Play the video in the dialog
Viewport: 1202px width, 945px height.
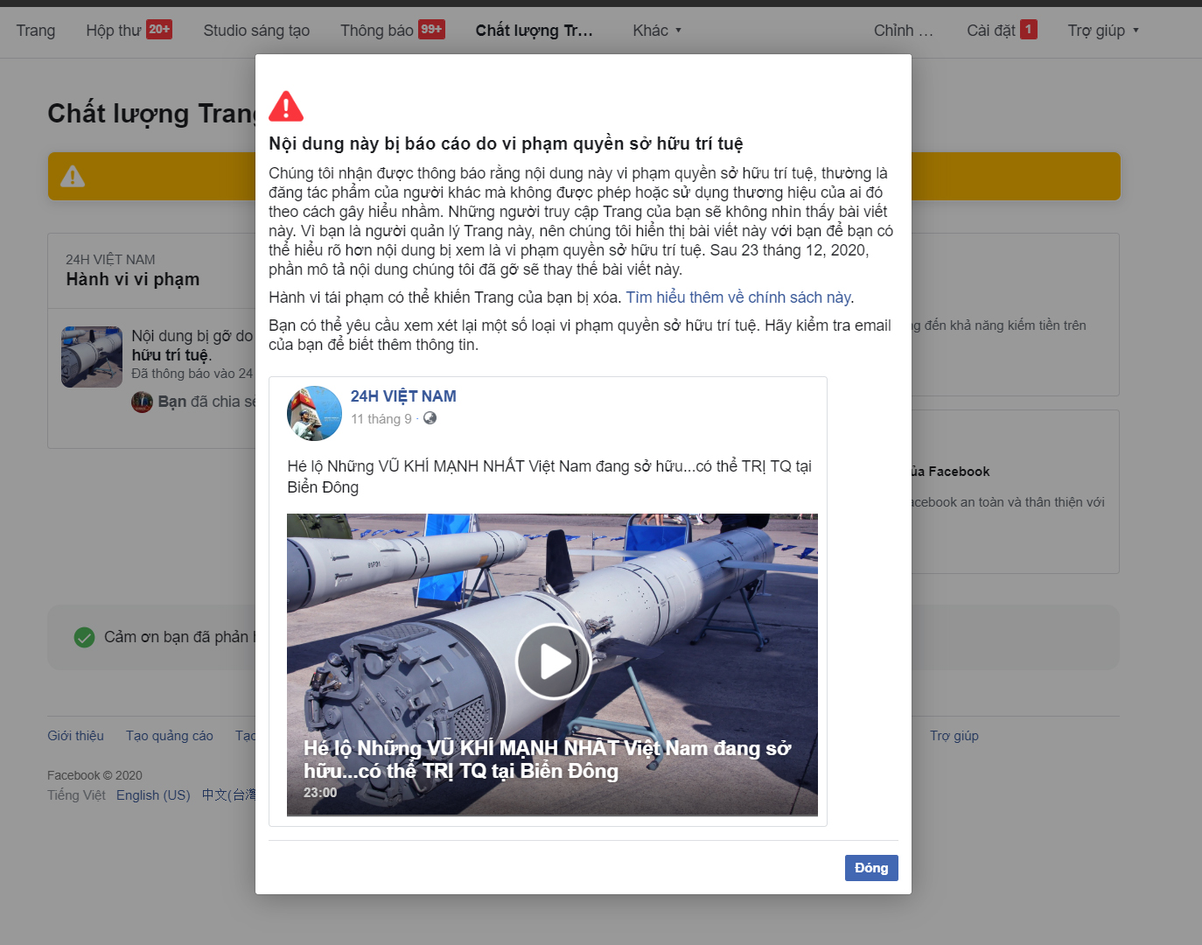tap(553, 661)
